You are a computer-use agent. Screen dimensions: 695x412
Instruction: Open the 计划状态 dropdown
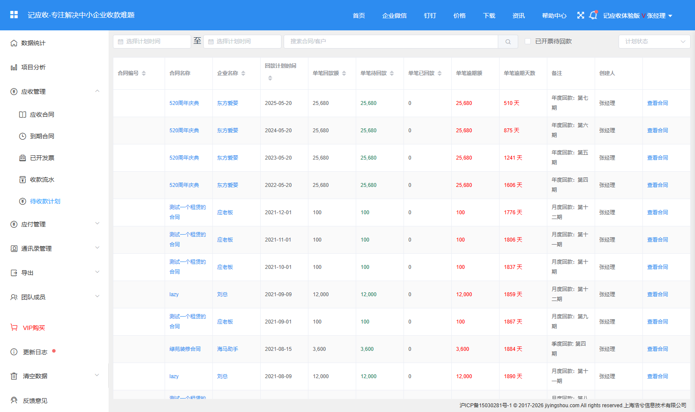pos(655,42)
